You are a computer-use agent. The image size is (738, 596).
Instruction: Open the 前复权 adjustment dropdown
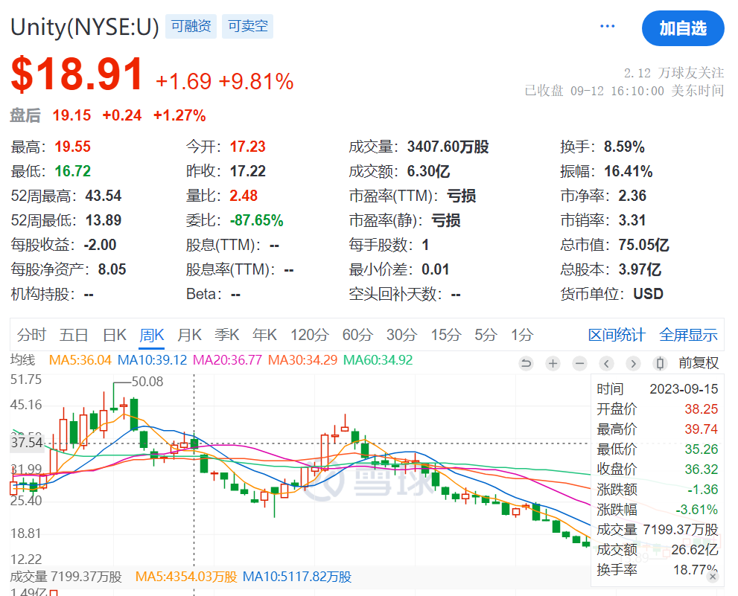(699, 362)
